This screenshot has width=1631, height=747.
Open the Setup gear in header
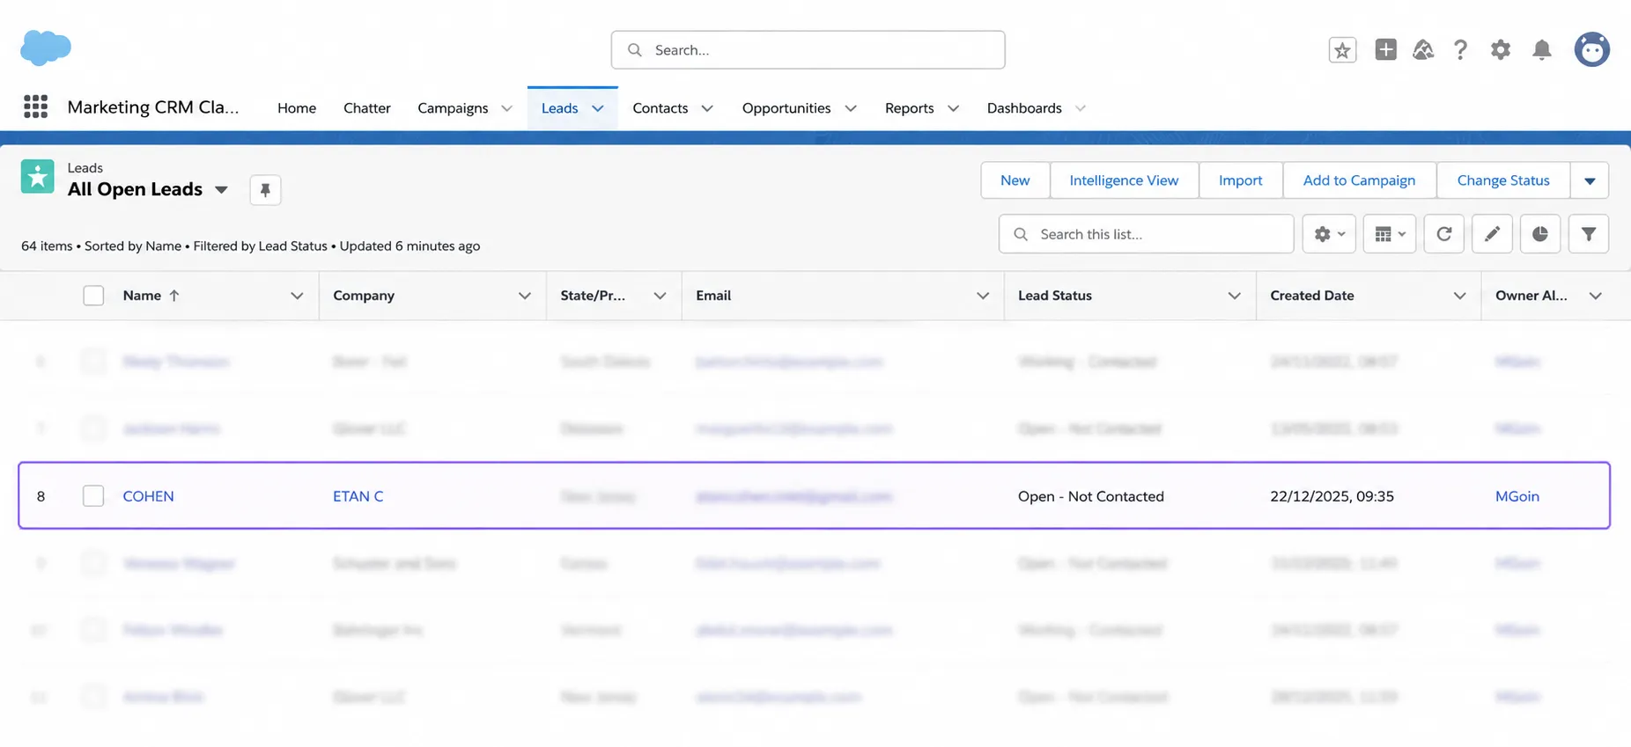point(1501,50)
